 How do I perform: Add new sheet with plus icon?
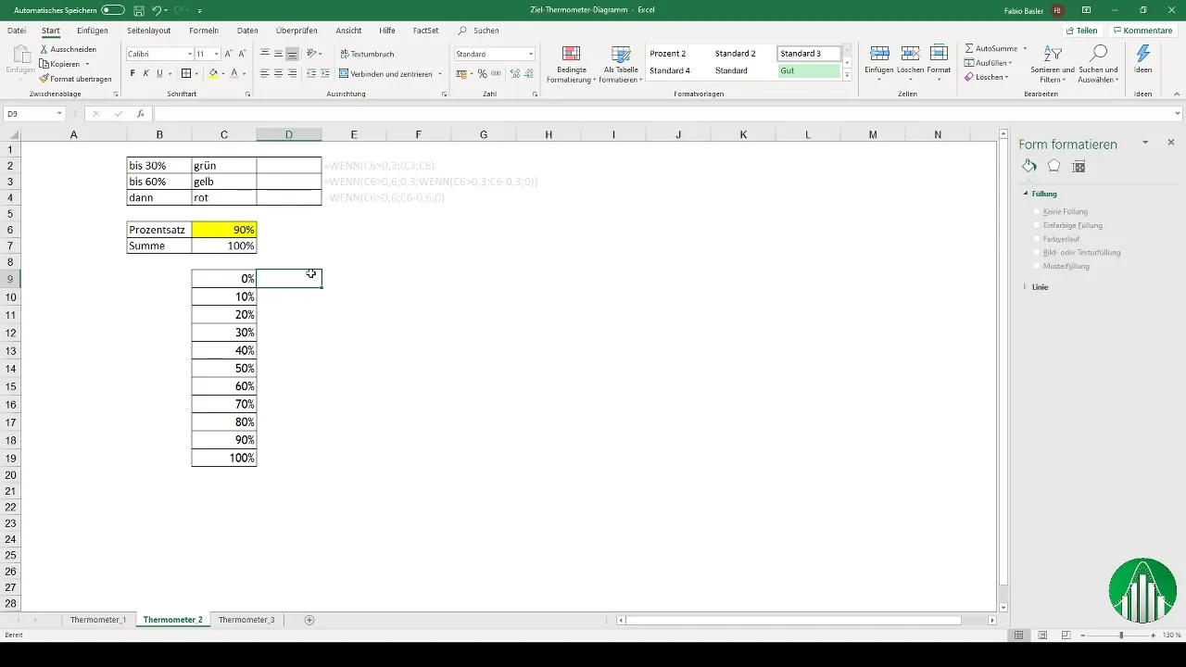309,620
